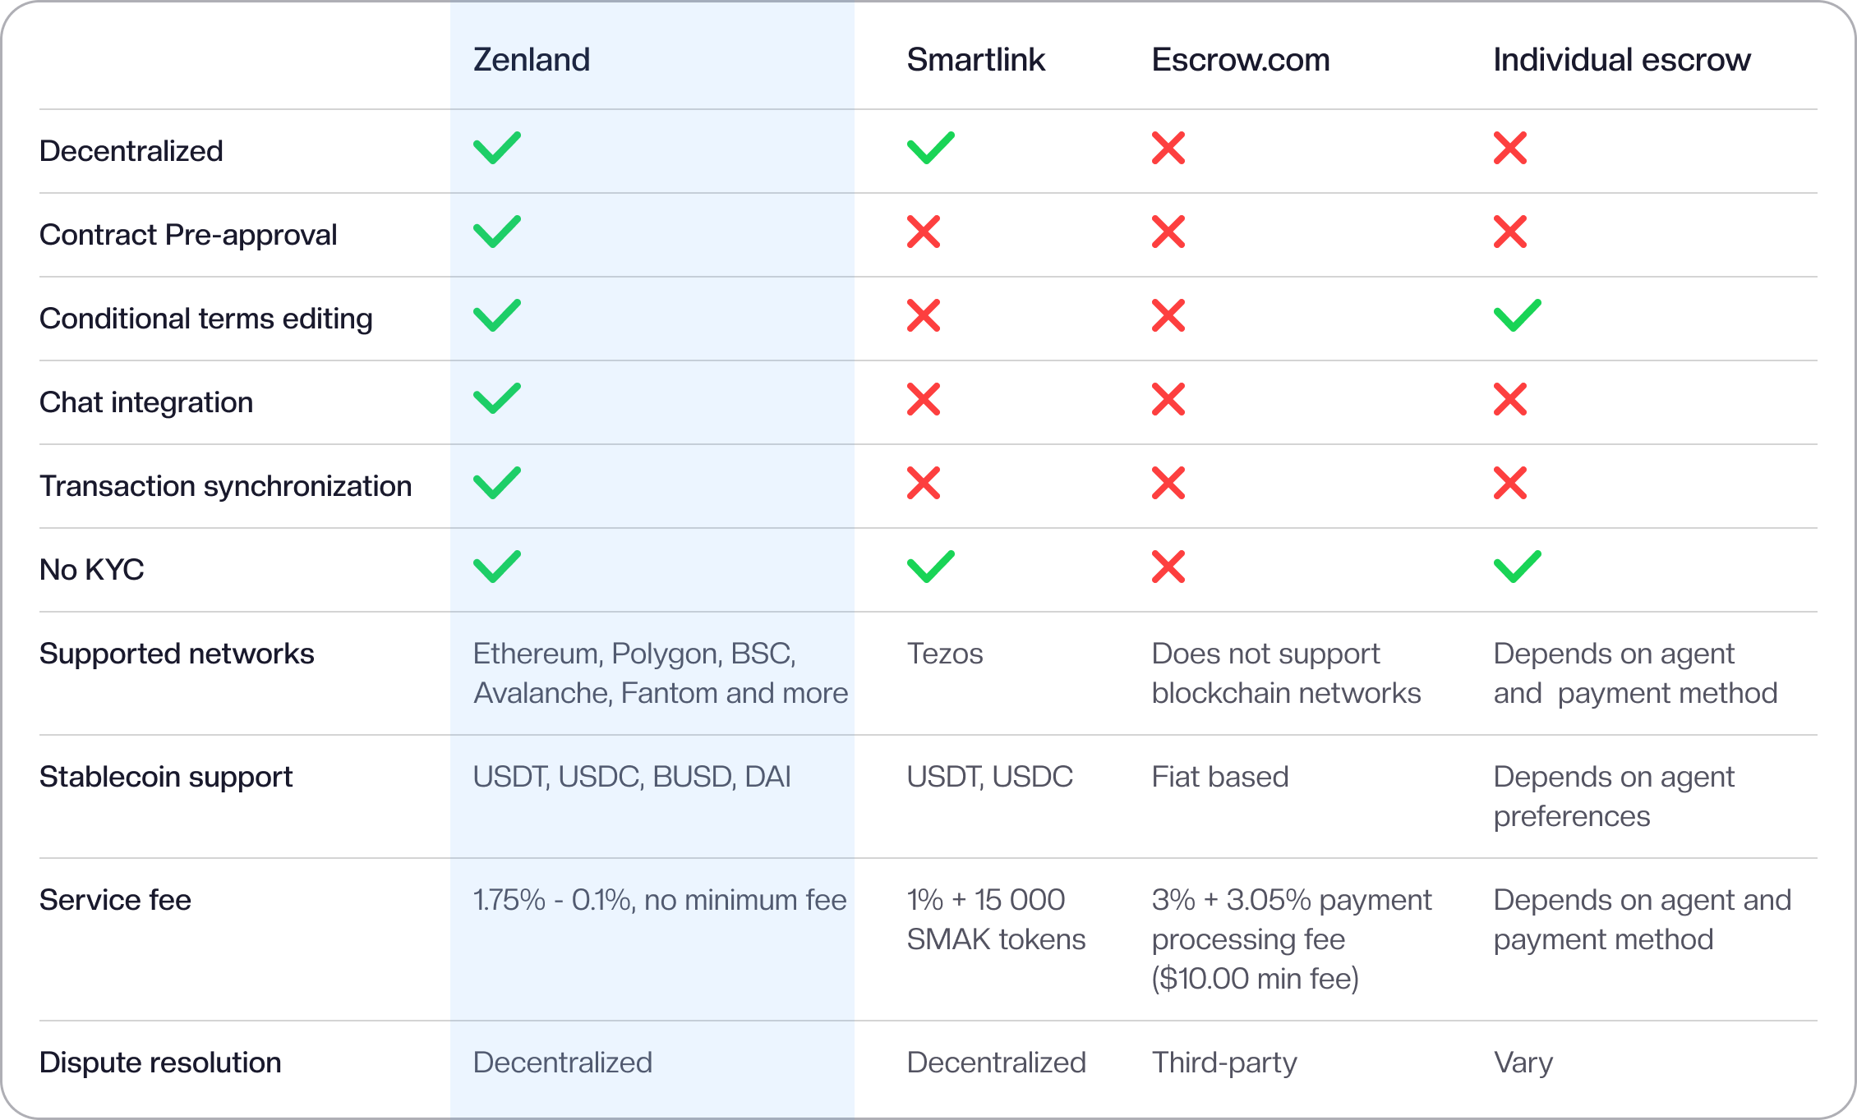Select the Zenland column header
This screenshot has width=1857, height=1120.
[x=532, y=60]
